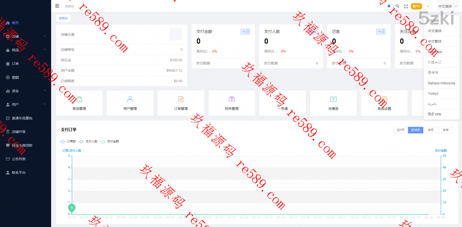This screenshot has width=462, height=227.
Task: Select Bahasa Indonesia language option
Action: tap(441, 83)
